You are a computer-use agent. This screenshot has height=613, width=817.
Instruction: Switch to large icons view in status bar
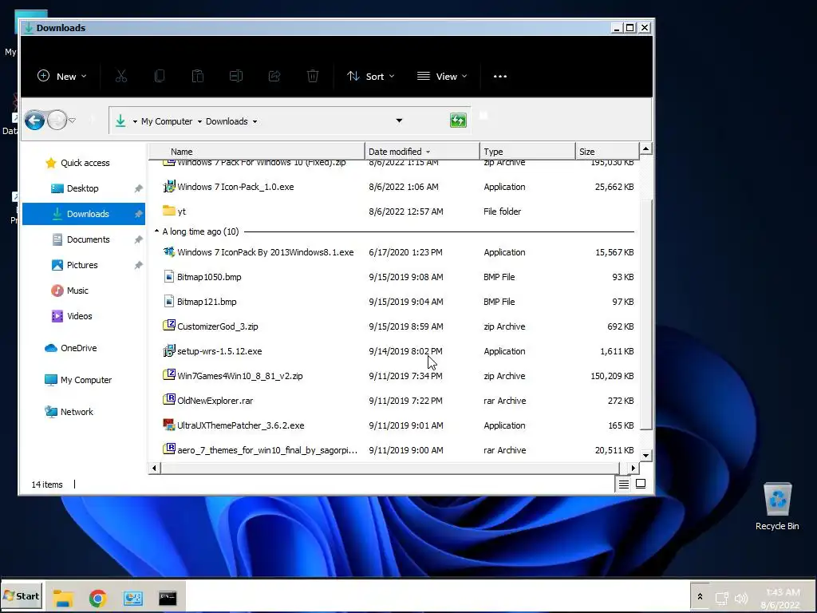coord(641,484)
